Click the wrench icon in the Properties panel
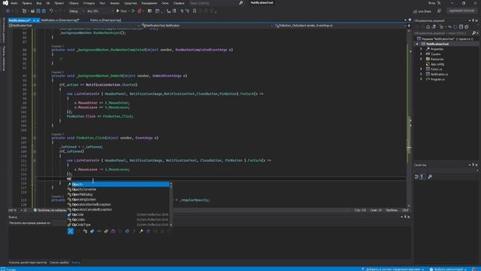 click(x=430, y=177)
